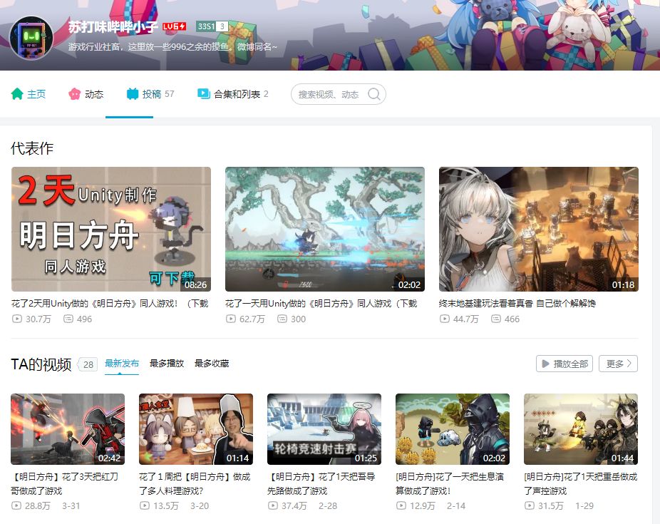
Task: Open title 花了一天用Unity做的《明日方舟》同人游戏
Action: pos(321,304)
